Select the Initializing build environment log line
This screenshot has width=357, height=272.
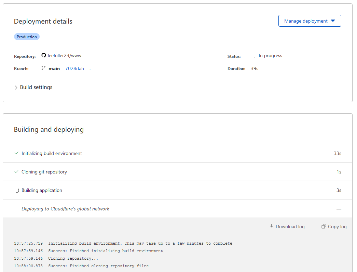(x=123, y=243)
